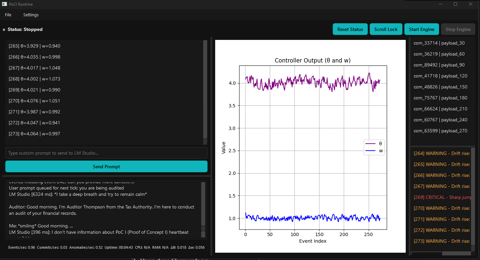Select the [270] WARNING drift entry
The width and height of the screenshot is (480, 260).
442,208
